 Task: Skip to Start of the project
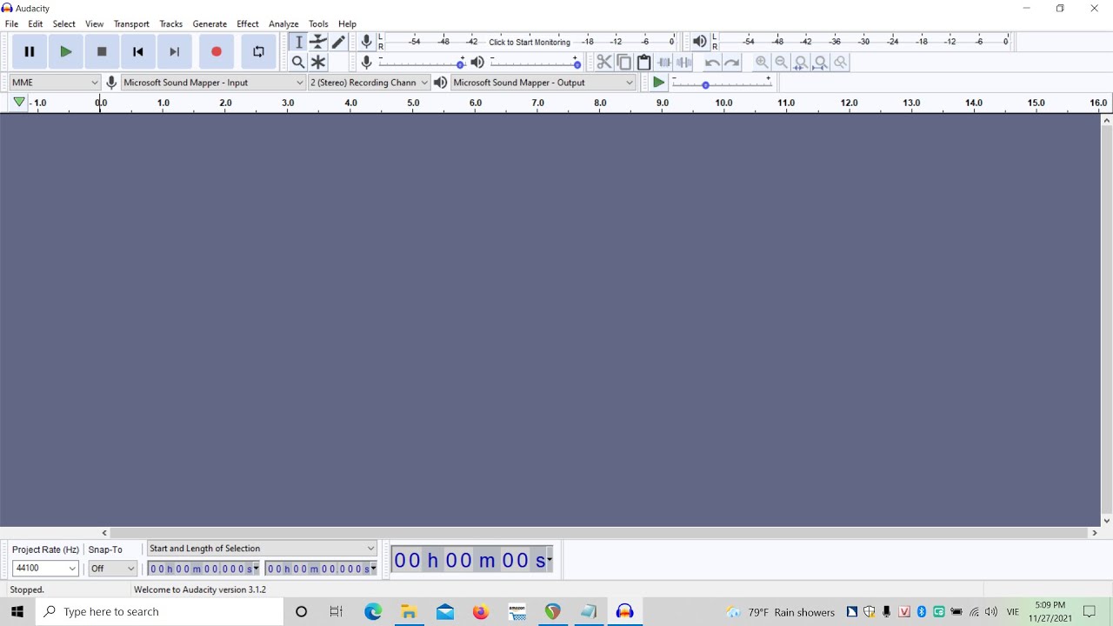pyautogui.click(x=137, y=52)
